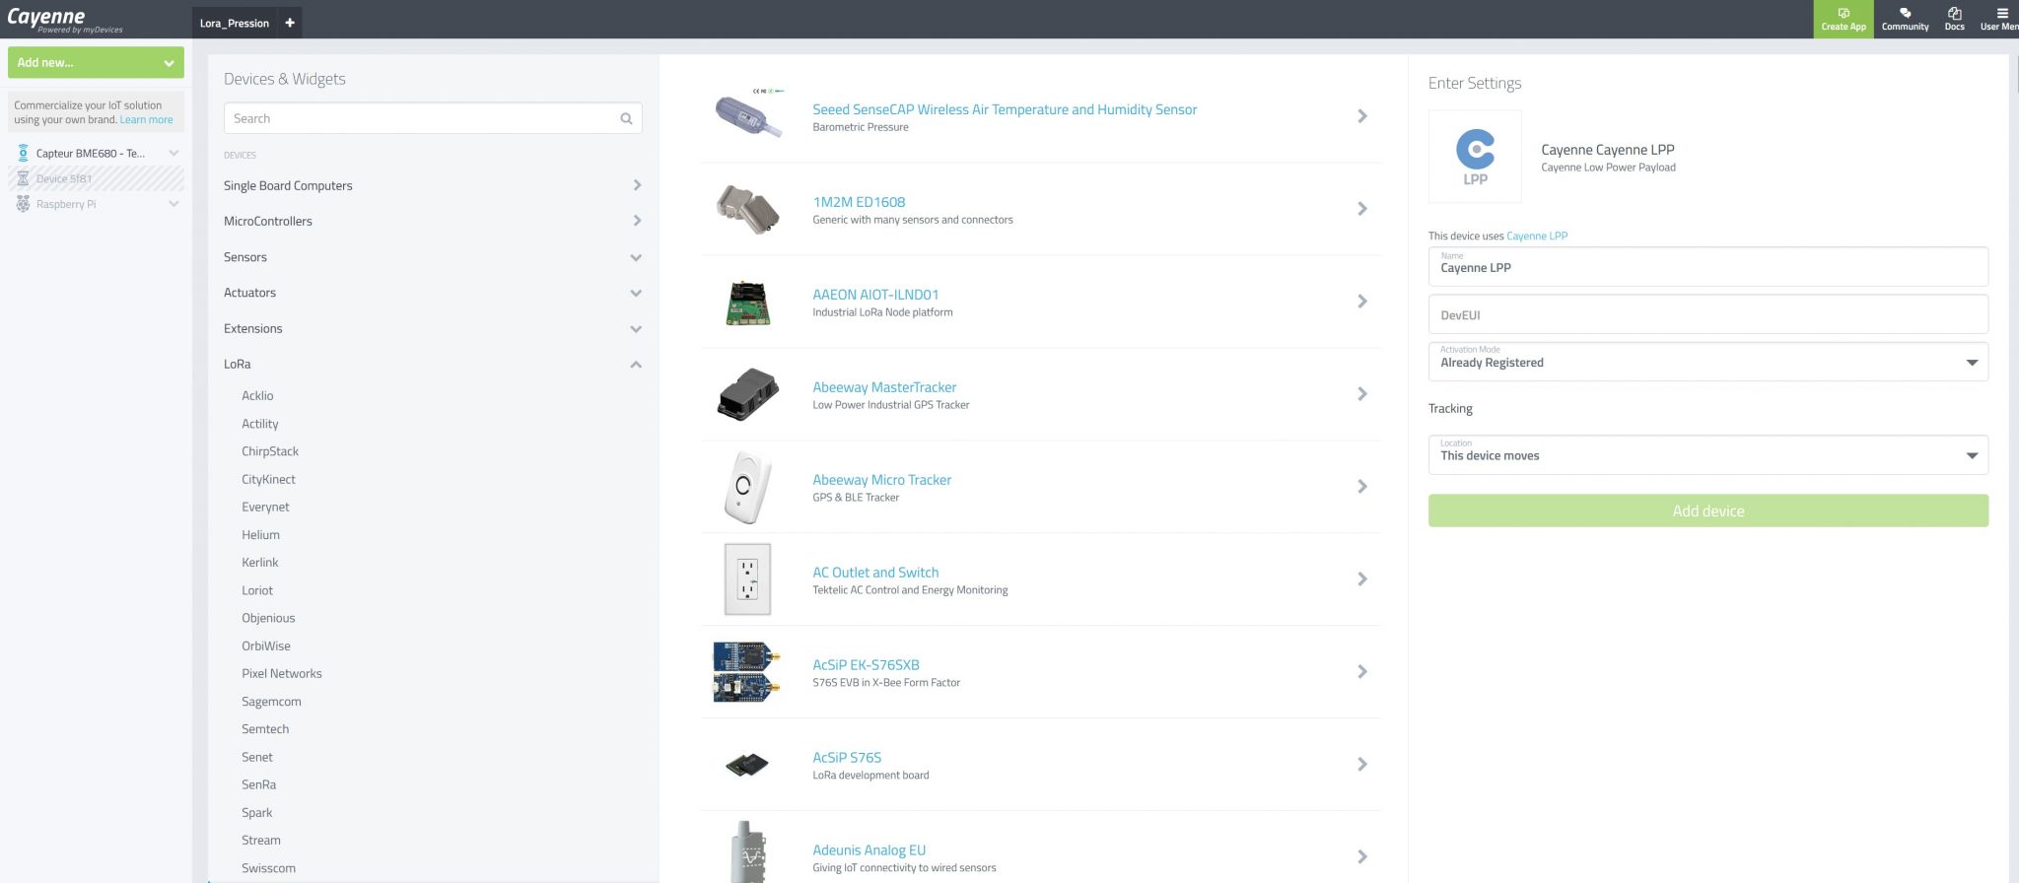This screenshot has height=883, width=2019.
Task: Select Helium from the LoRa list
Action: pos(260,535)
